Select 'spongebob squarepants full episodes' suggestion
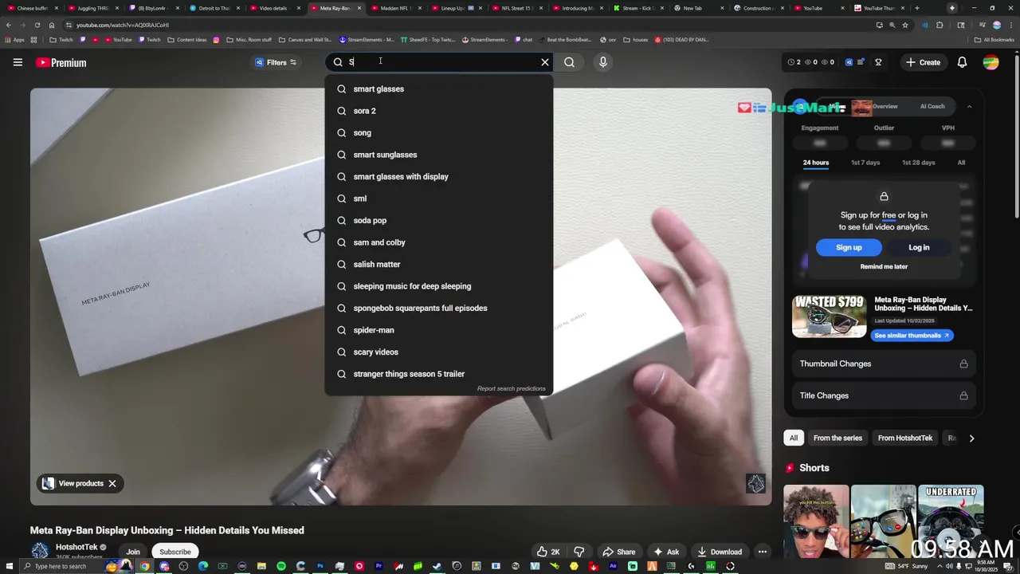1020x574 pixels. pos(438,309)
